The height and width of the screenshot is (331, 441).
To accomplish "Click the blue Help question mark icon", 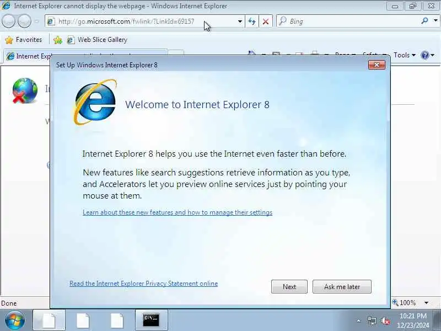I will [x=424, y=55].
